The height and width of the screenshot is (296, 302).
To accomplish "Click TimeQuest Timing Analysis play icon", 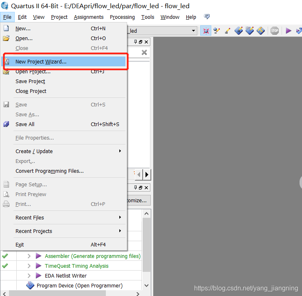I will coord(38,266).
